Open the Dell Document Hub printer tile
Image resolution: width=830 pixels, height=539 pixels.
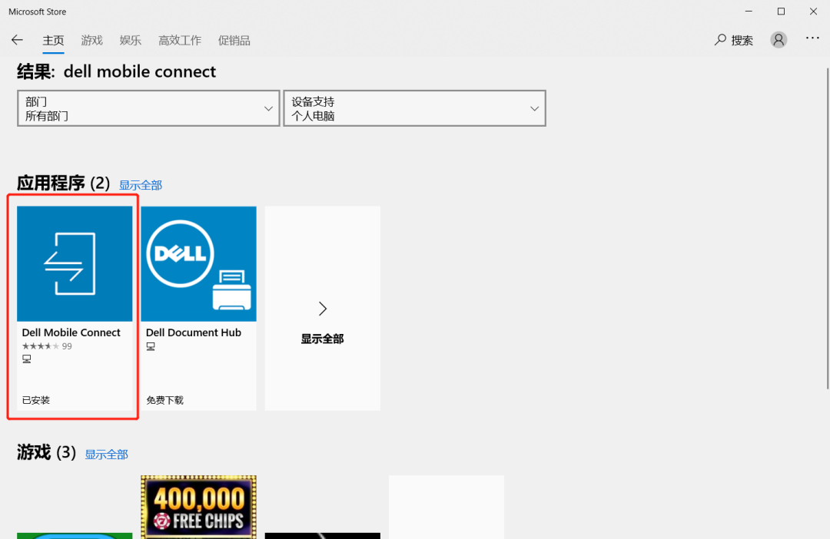coord(198,308)
